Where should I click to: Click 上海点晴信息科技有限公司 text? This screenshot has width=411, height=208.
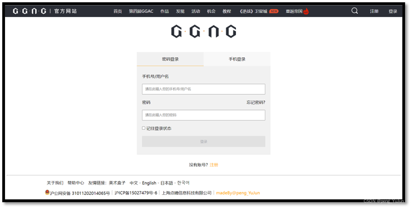click(186, 193)
